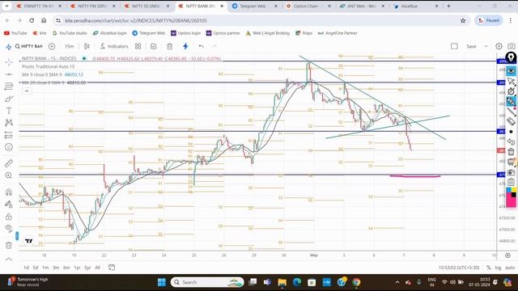Image resolution: width=518 pixels, height=291 pixels.
Task: Select the zoom-in magnifier tool
Action: pyautogui.click(x=9, y=175)
